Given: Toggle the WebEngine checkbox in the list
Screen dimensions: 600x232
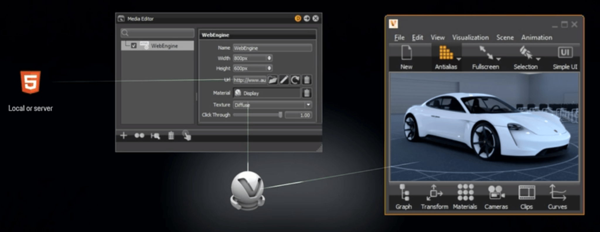Looking at the screenshot, I should click(134, 46).
